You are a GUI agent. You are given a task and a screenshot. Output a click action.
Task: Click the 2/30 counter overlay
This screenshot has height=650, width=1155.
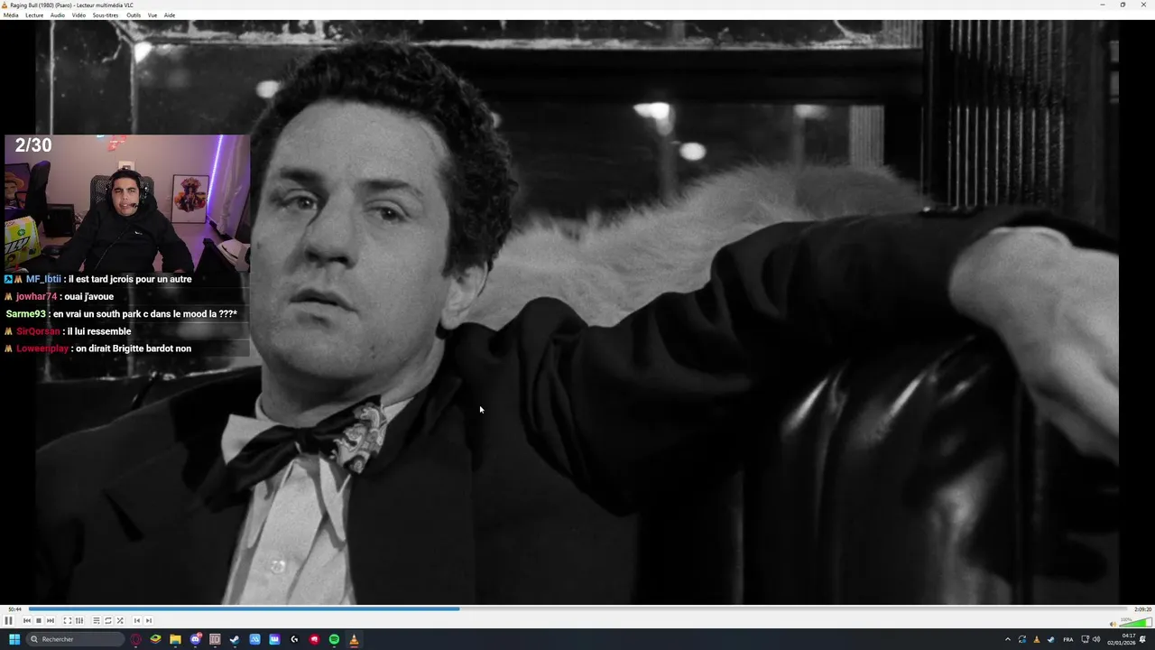33,145
